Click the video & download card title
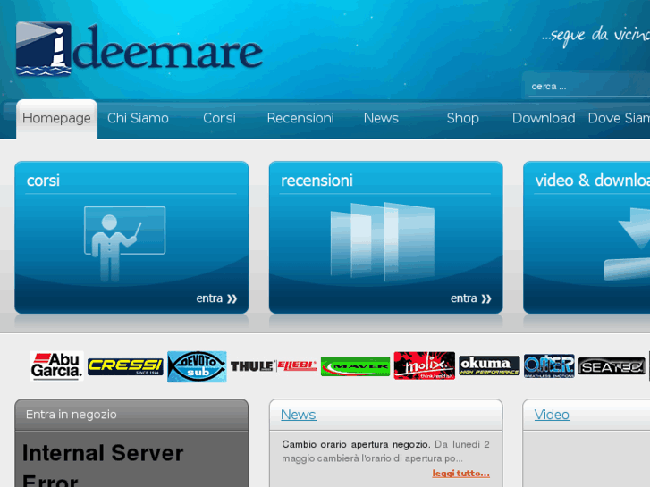Image resolution: width=650 pixels, height=487 pixels. (593, 181)
